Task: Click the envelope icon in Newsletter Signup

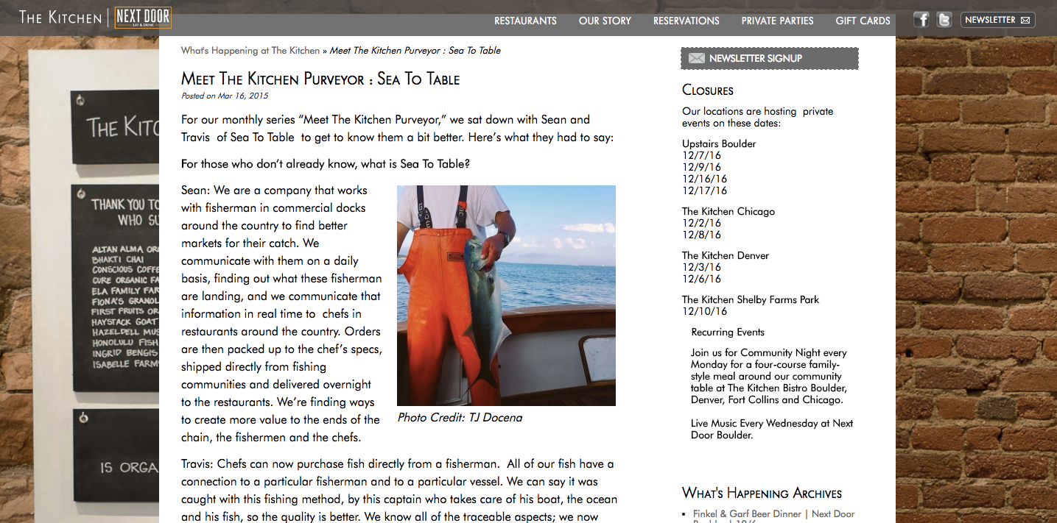Action: (696, 58)
